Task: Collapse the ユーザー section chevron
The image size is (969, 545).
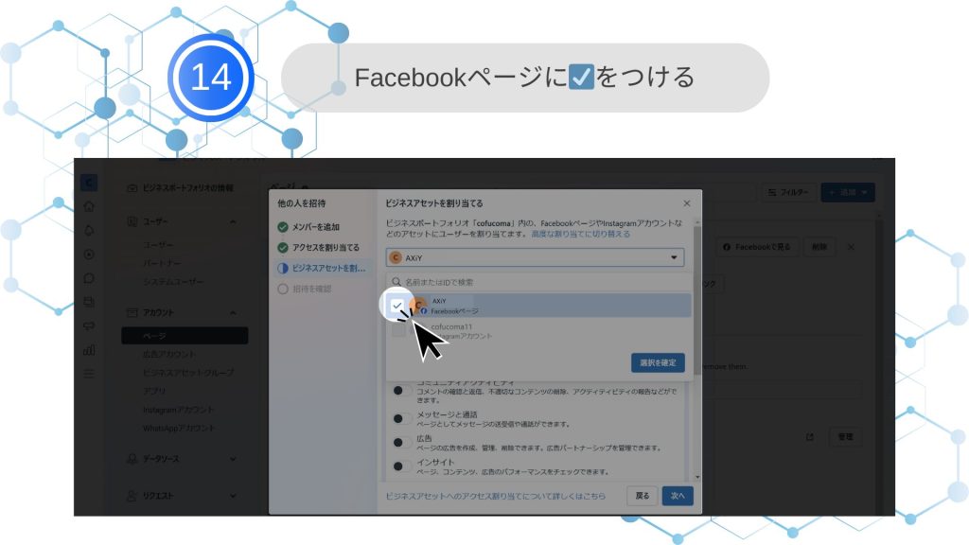Action: coord(234,221)
